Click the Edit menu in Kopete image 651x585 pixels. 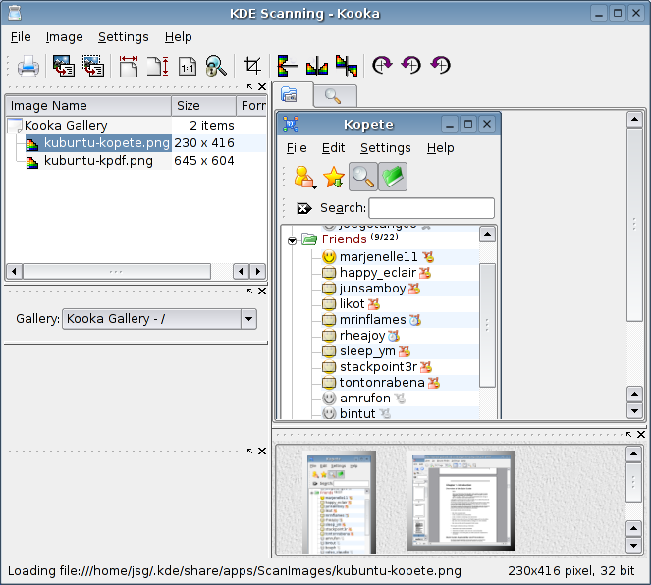coord(333,148)
